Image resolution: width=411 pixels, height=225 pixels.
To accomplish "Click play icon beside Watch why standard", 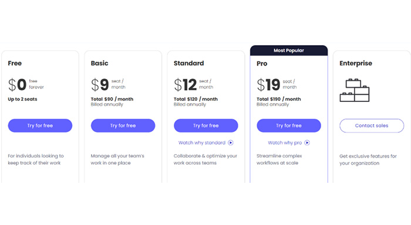I will (230, 142).
